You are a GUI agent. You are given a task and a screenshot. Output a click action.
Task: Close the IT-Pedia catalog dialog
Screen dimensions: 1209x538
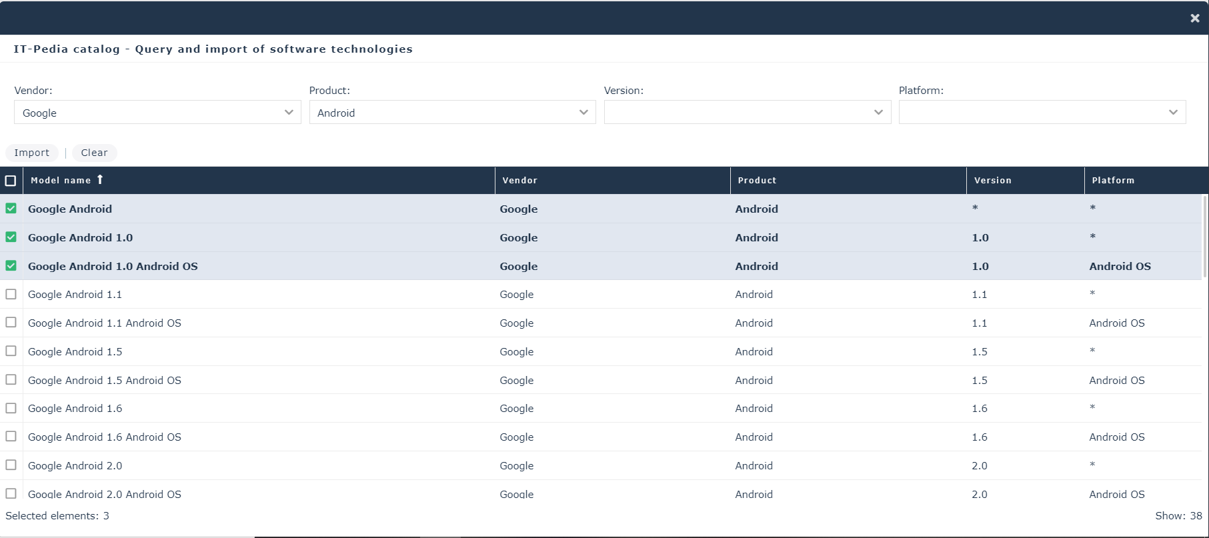(1194, 19)
